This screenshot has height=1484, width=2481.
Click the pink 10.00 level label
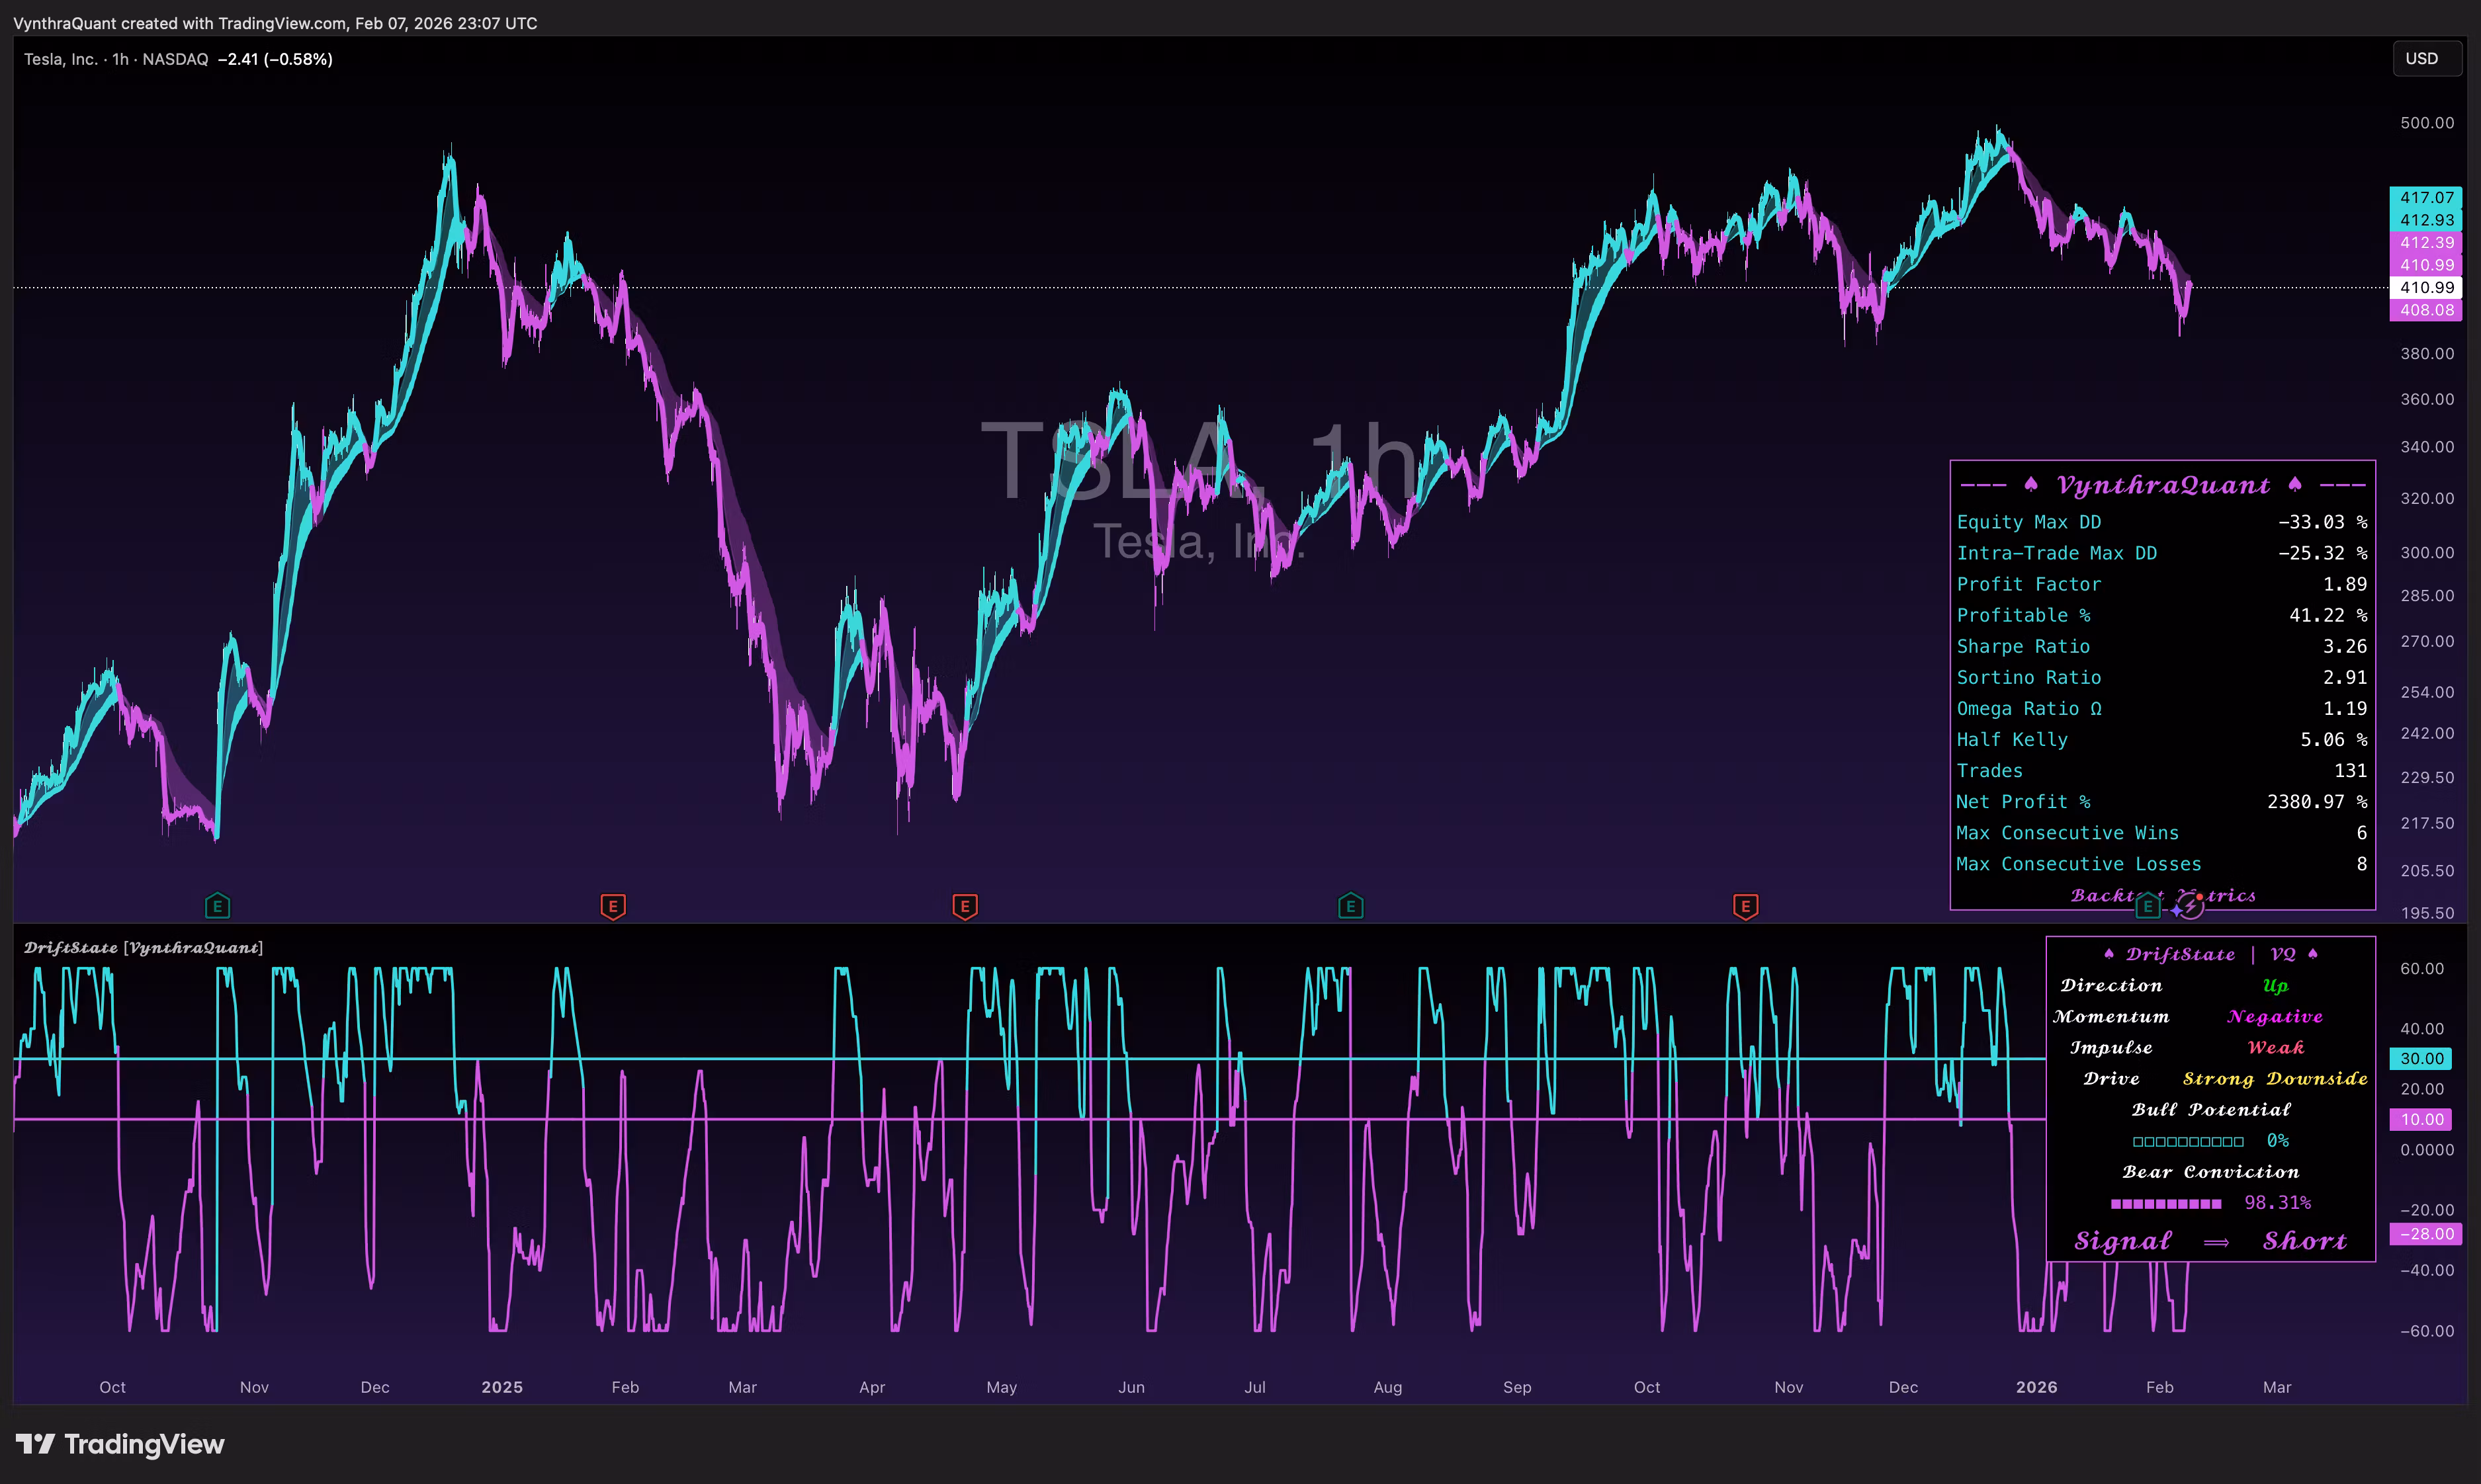click(2421, 1119)
